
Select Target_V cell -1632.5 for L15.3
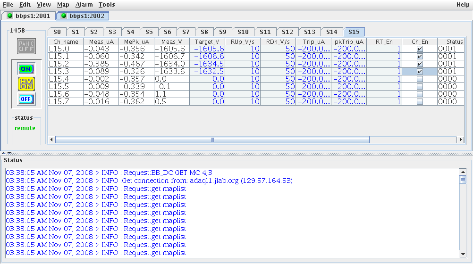pos(207,72)
